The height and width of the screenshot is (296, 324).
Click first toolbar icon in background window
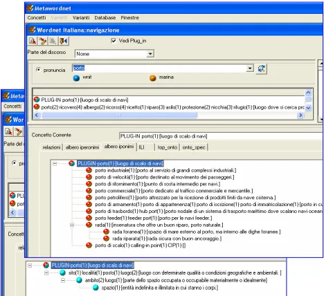(8, 131)
